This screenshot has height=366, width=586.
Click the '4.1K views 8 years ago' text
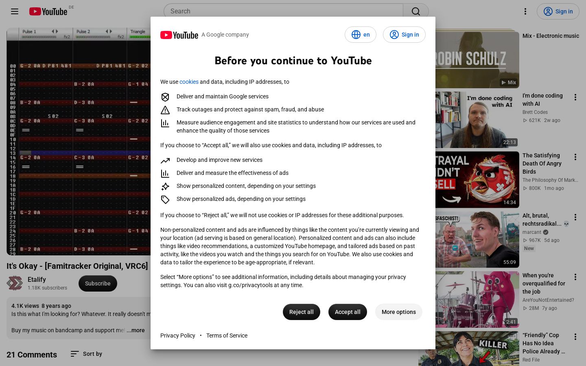41,306
